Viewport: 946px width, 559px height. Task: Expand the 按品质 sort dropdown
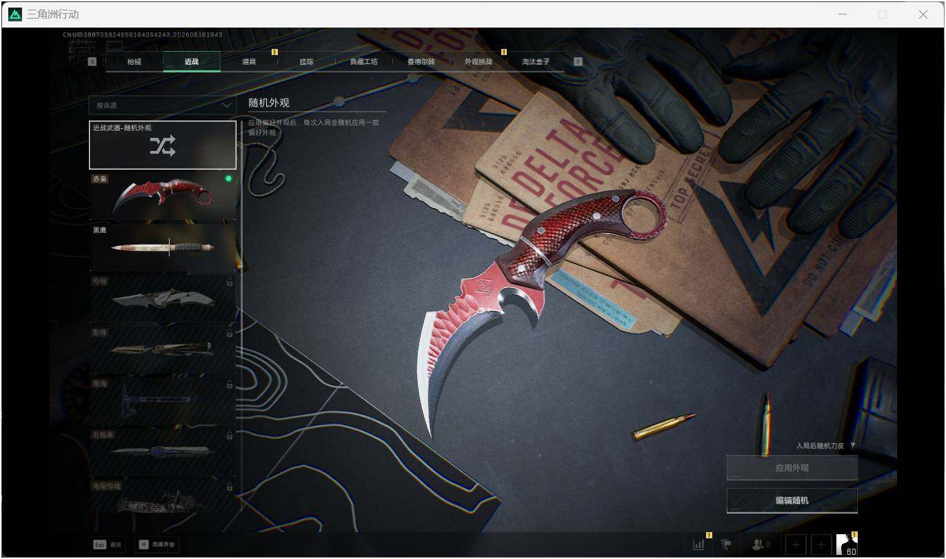[x=162, y=105]
